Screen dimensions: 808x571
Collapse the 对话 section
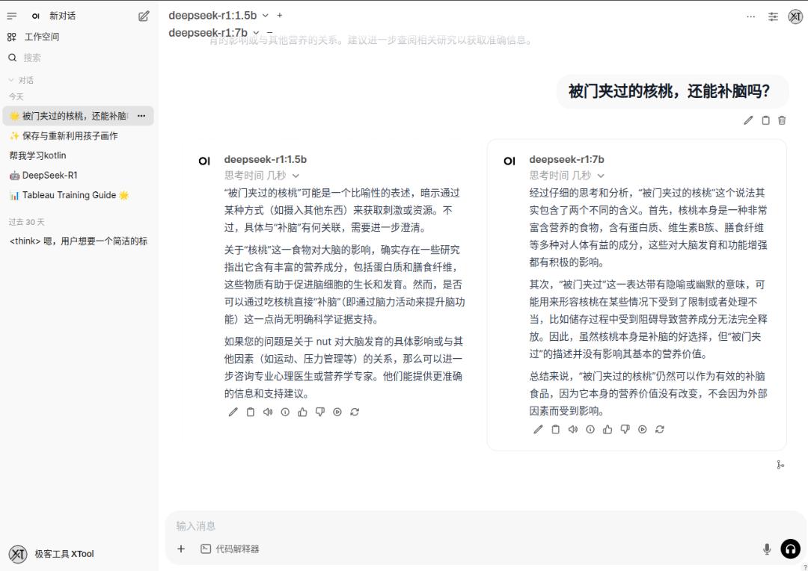(x=21, y=80)
